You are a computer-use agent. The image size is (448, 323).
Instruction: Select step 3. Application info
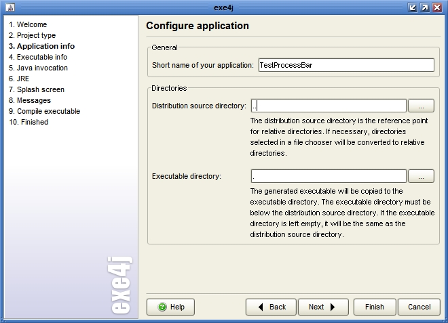coord(41,46)
